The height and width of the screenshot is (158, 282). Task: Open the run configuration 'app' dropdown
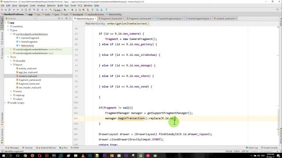(58, 10)
